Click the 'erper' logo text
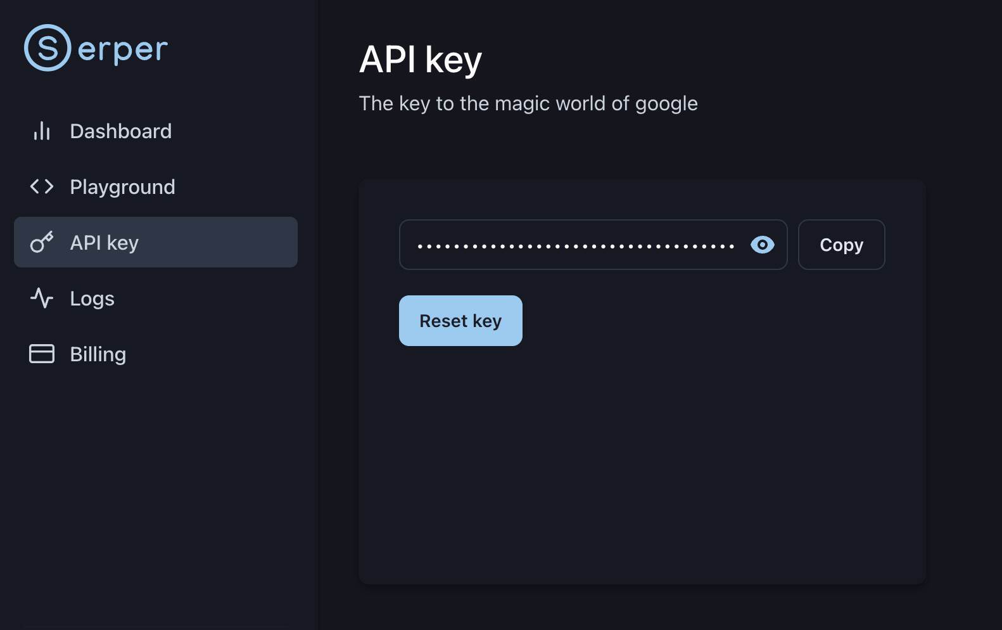The width and height of the screenshot is (1002, 630). click(x=123, y=49)
